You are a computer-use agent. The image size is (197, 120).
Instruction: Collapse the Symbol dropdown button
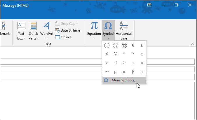tap(108, 30)
